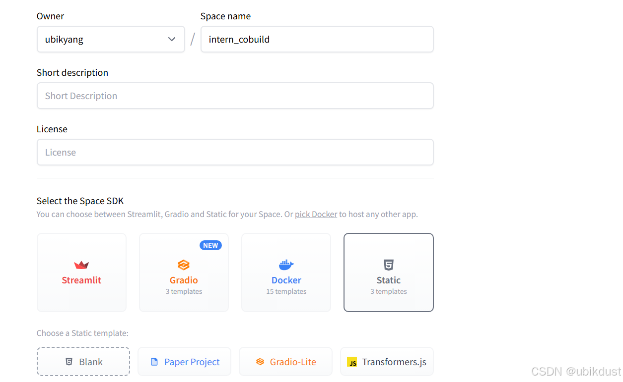Viewport: 623px width, 382px height.
Task: Click the '3 templates' text under Gradio
Action: (x=184, y=291)
